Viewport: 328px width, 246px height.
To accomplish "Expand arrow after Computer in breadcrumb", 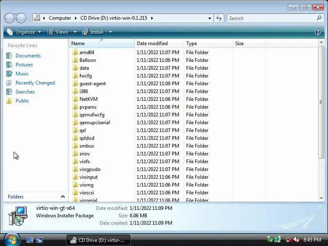I will click(76, 18).
